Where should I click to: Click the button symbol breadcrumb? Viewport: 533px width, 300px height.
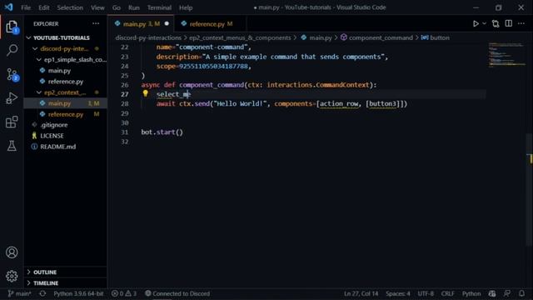tap(436, 37)
